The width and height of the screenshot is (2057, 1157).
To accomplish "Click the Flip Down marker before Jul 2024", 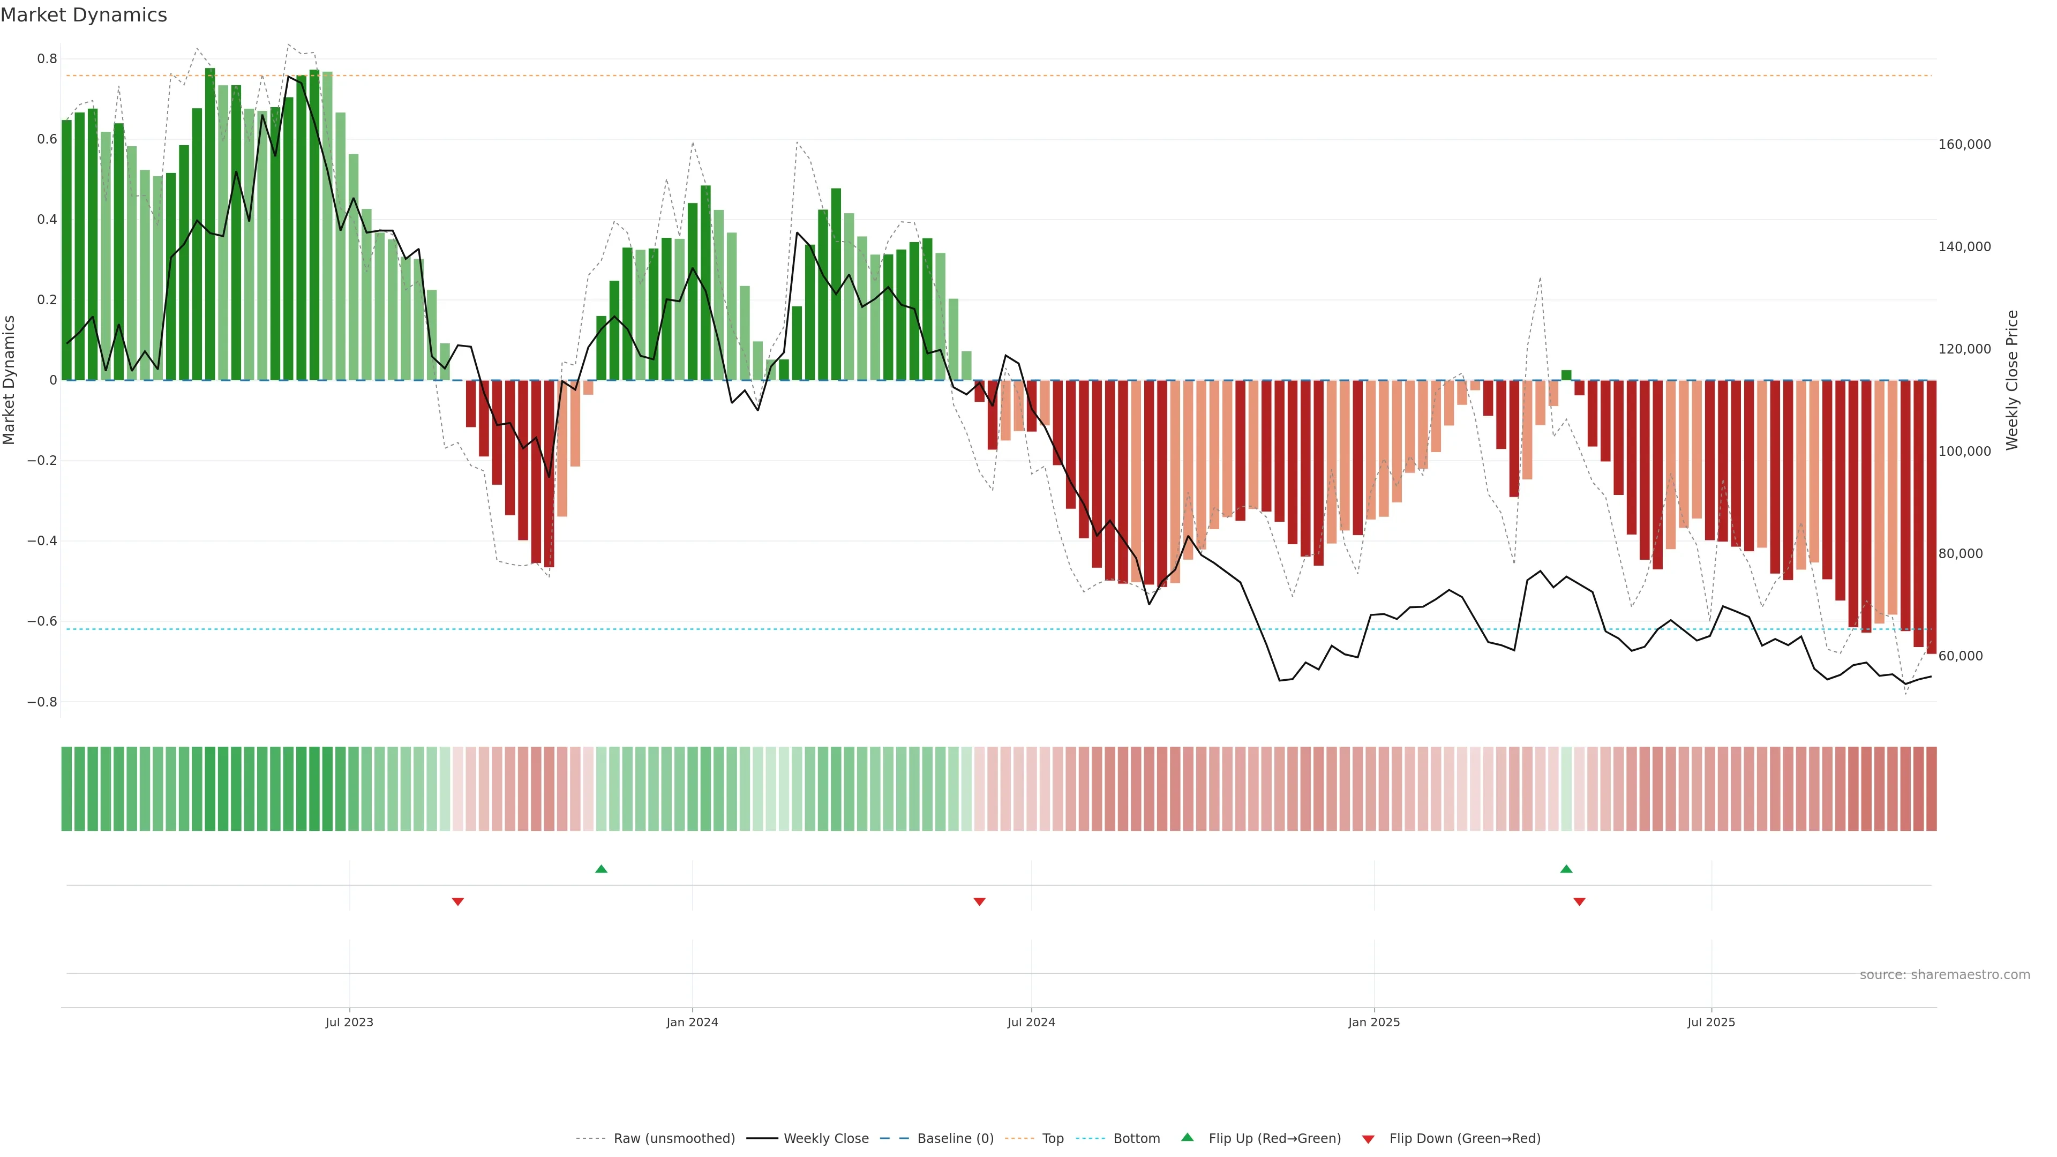I will tap(979, 901).
